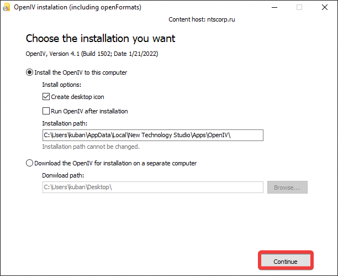Click the 'Installation path:' label
338x276 pixels.
(x=65, y=123)
